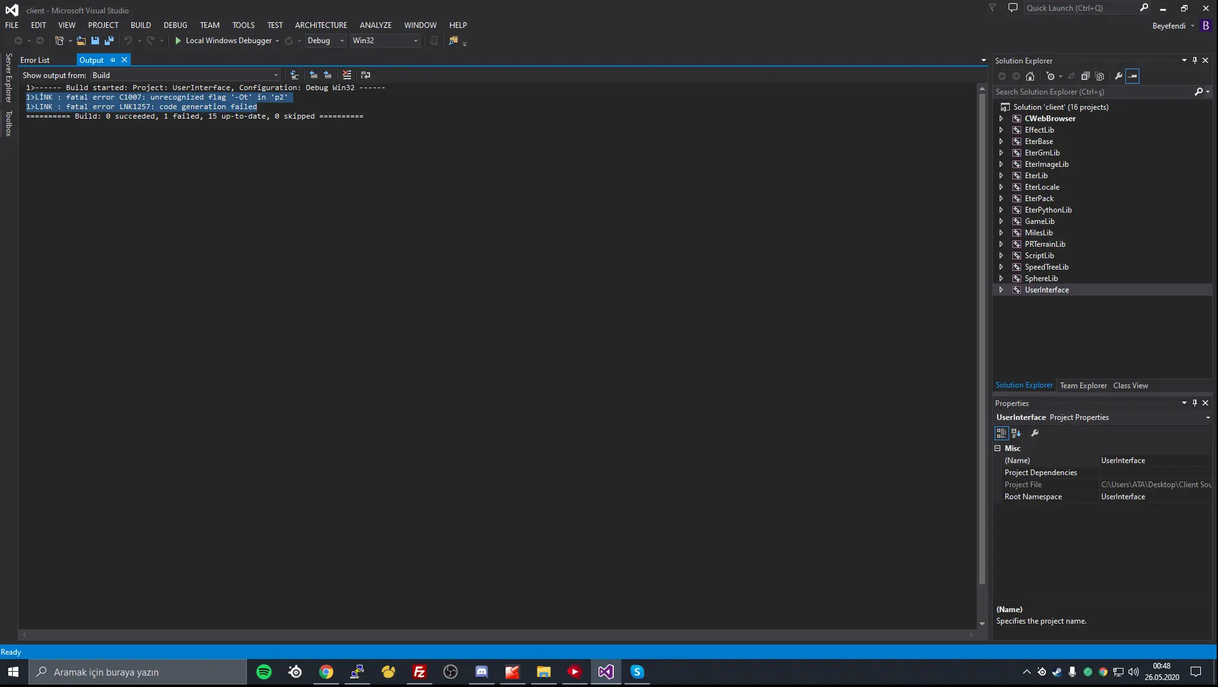The width and height of the screenshot is (1218, 687).
Task: Go to previous message in Output
Action: point(314,75)
